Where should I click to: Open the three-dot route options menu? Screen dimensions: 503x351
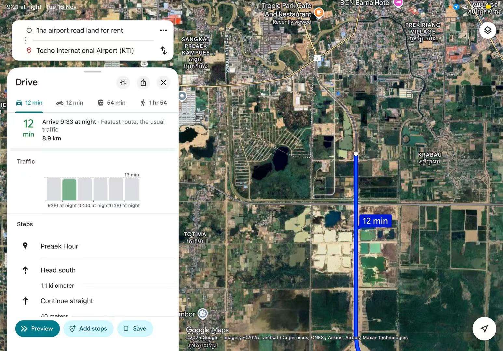[163, 30]
